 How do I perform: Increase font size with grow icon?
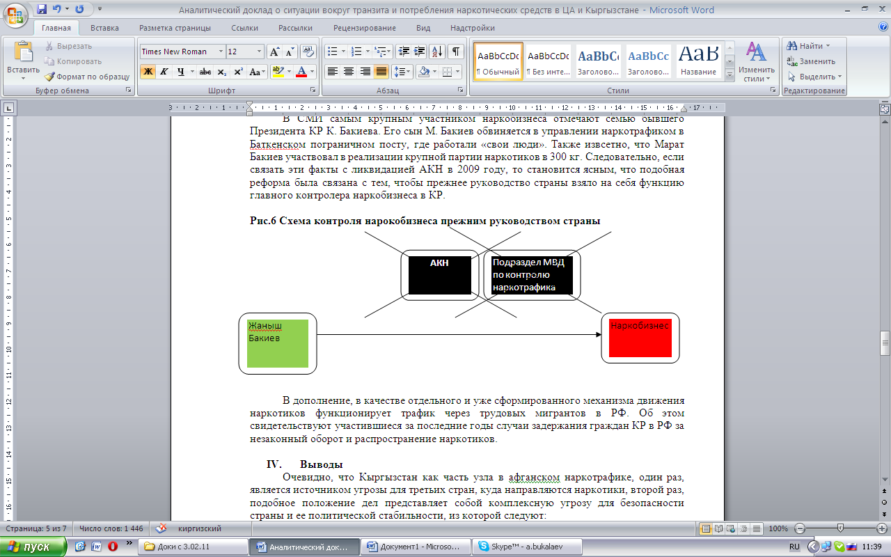tap(274, 52)
